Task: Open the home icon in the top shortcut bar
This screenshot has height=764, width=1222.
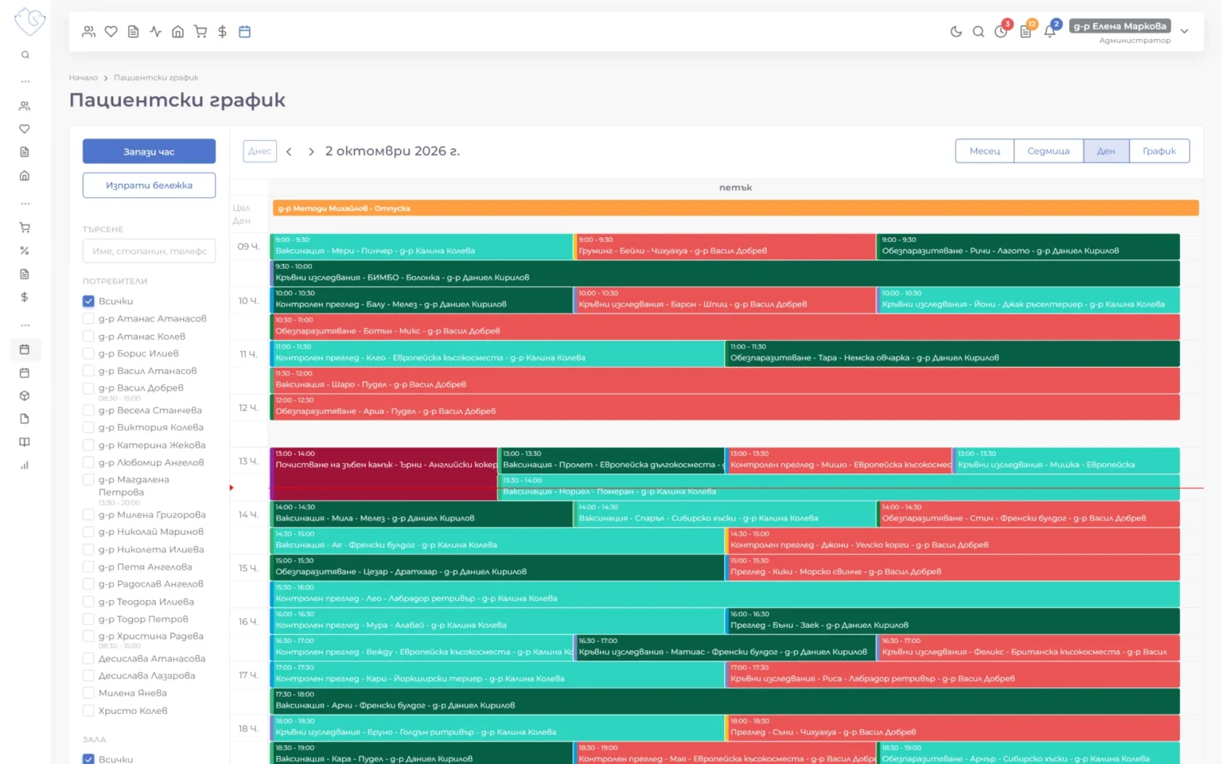Action: [178, 32]
